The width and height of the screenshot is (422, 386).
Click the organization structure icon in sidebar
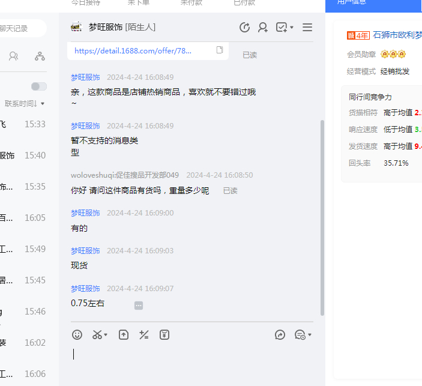click(40, 56)
